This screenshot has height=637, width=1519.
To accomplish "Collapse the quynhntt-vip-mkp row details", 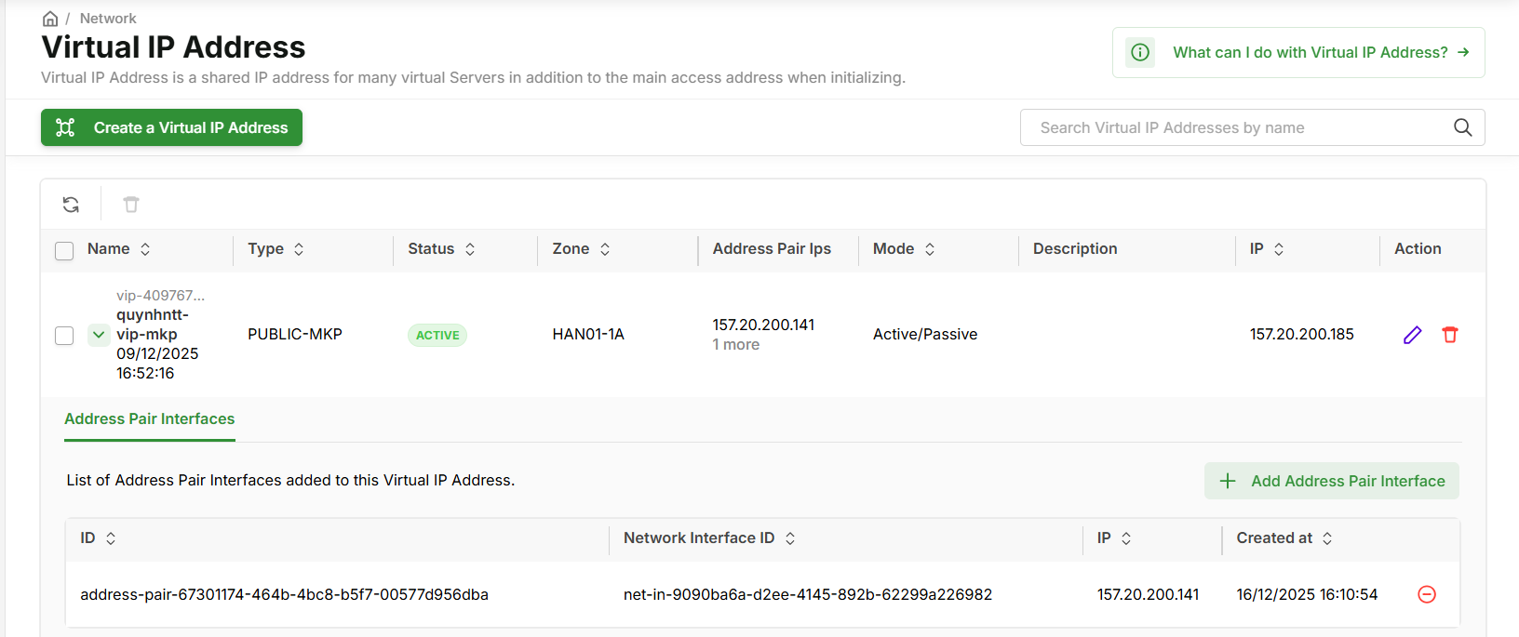I will pos(99,335).
